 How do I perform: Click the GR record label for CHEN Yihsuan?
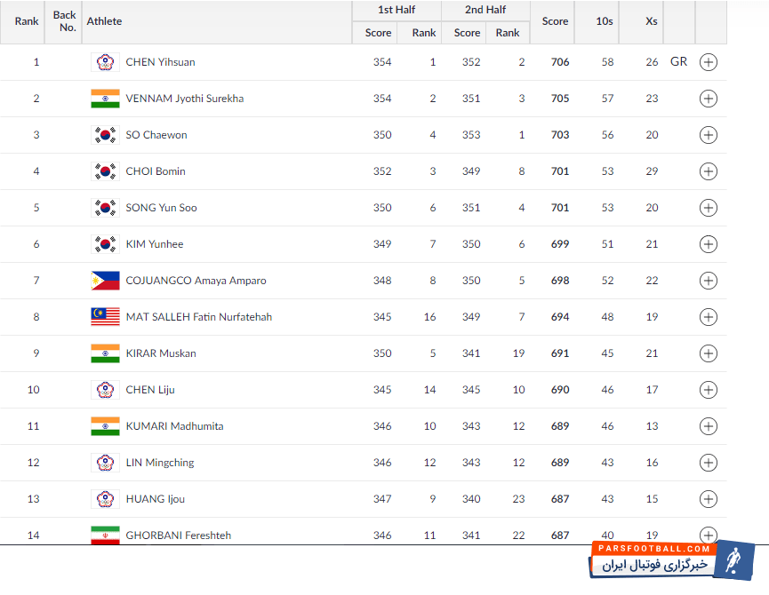pyautogui.click(x=678, y=62)
